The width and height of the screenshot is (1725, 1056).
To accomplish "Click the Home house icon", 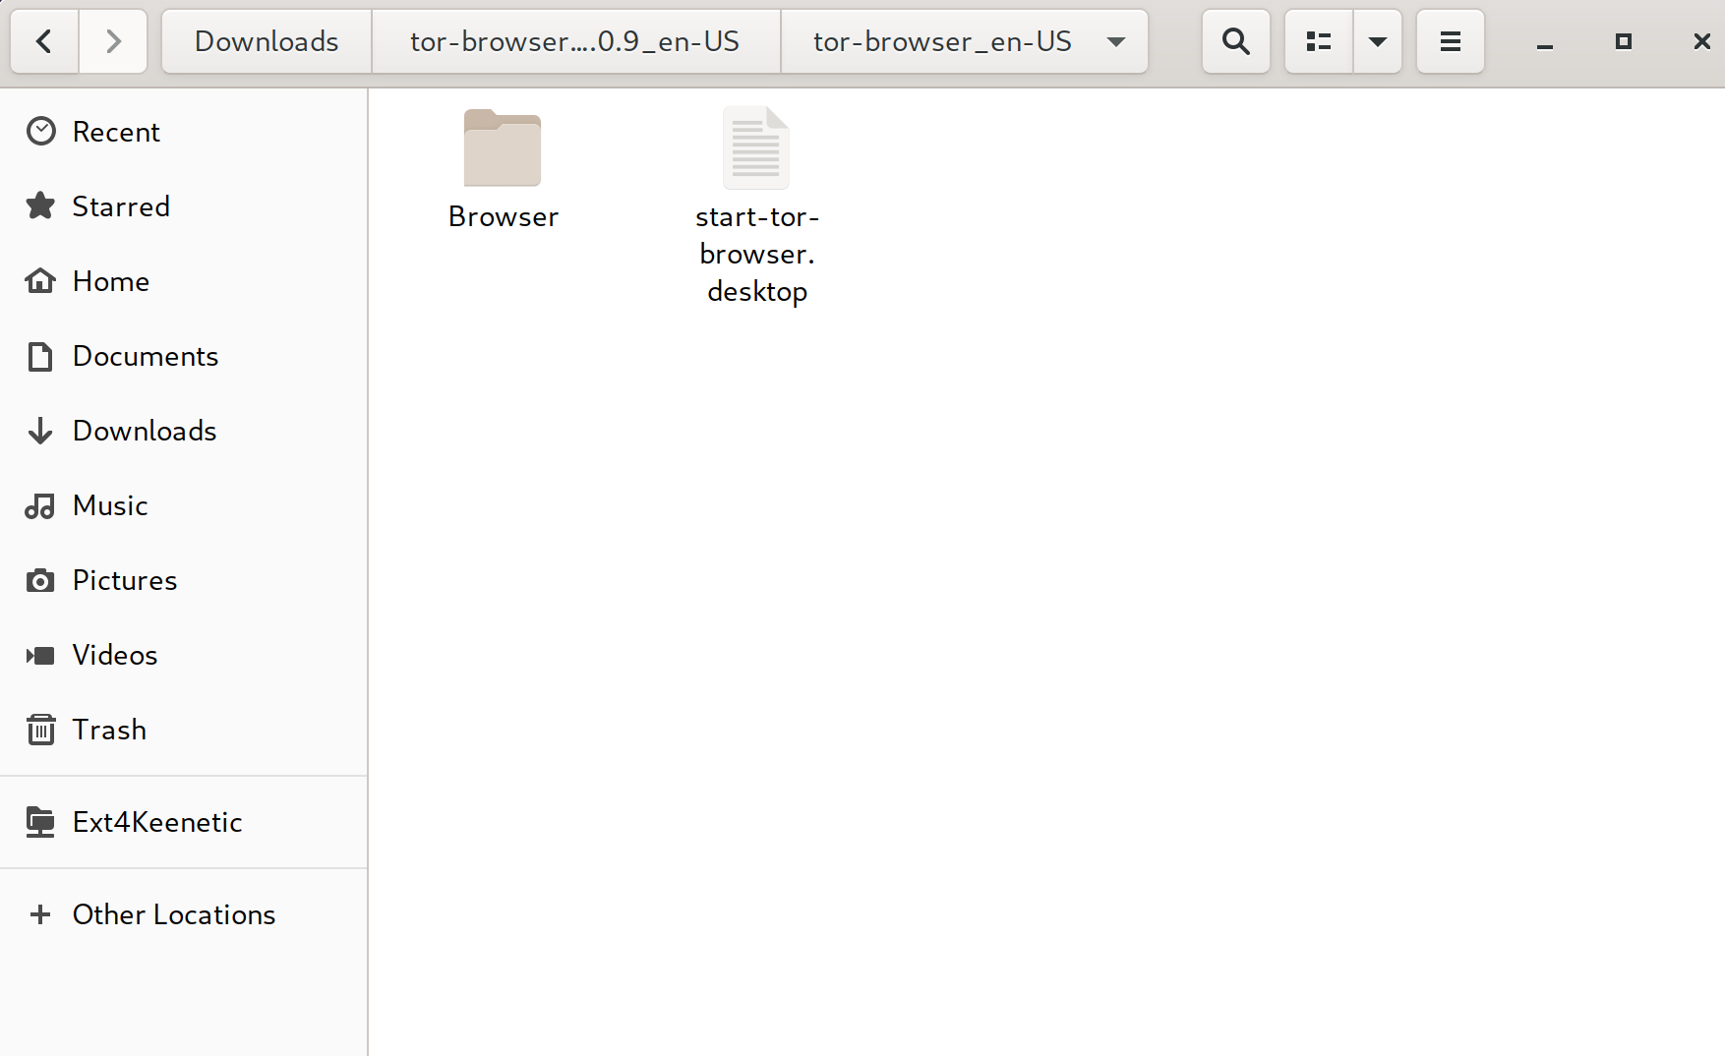I will [x=40, y=281].
